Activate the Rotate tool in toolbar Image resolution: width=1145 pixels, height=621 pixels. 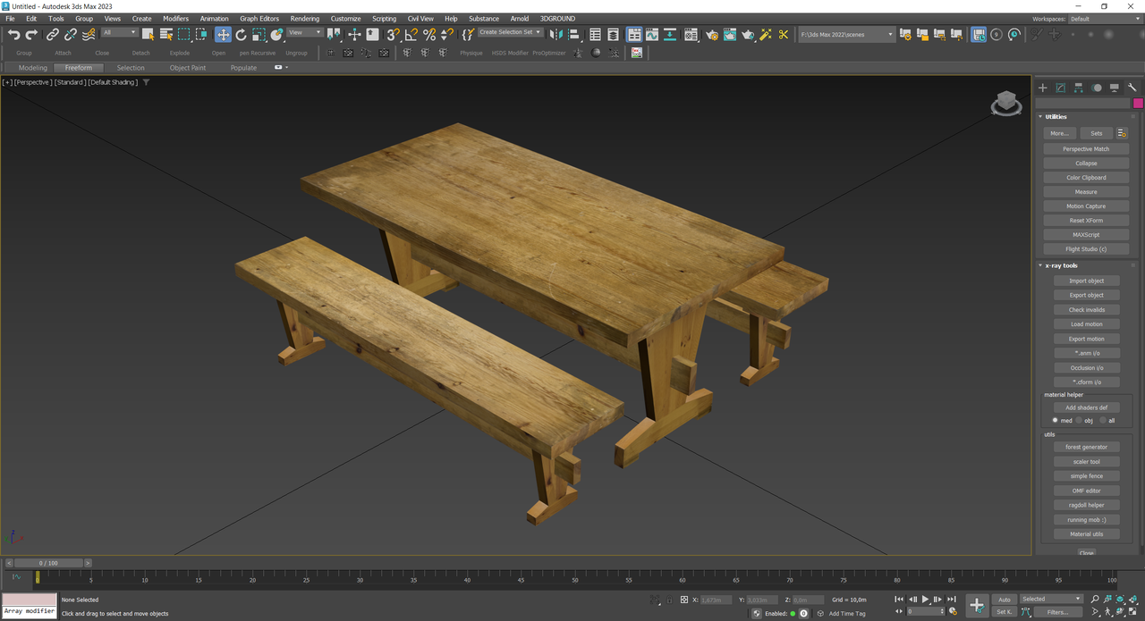tap(241, 35)
